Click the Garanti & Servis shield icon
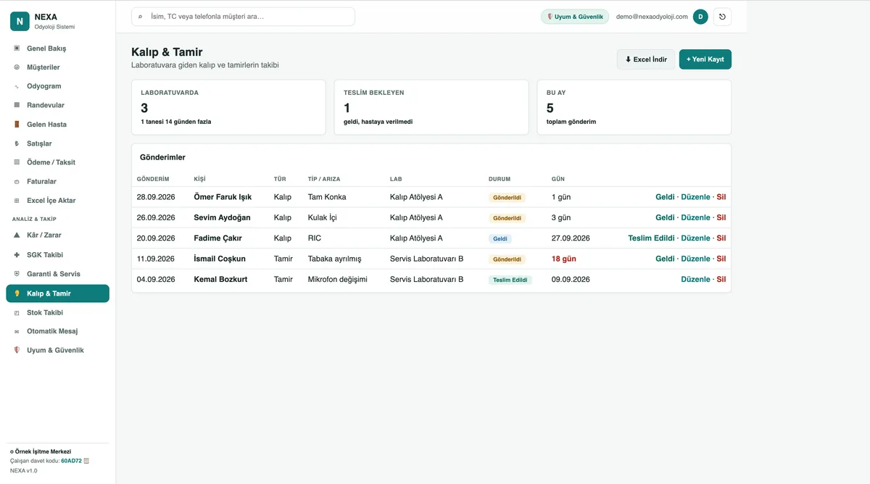This screenshot has width=870, height=484. 17,274
